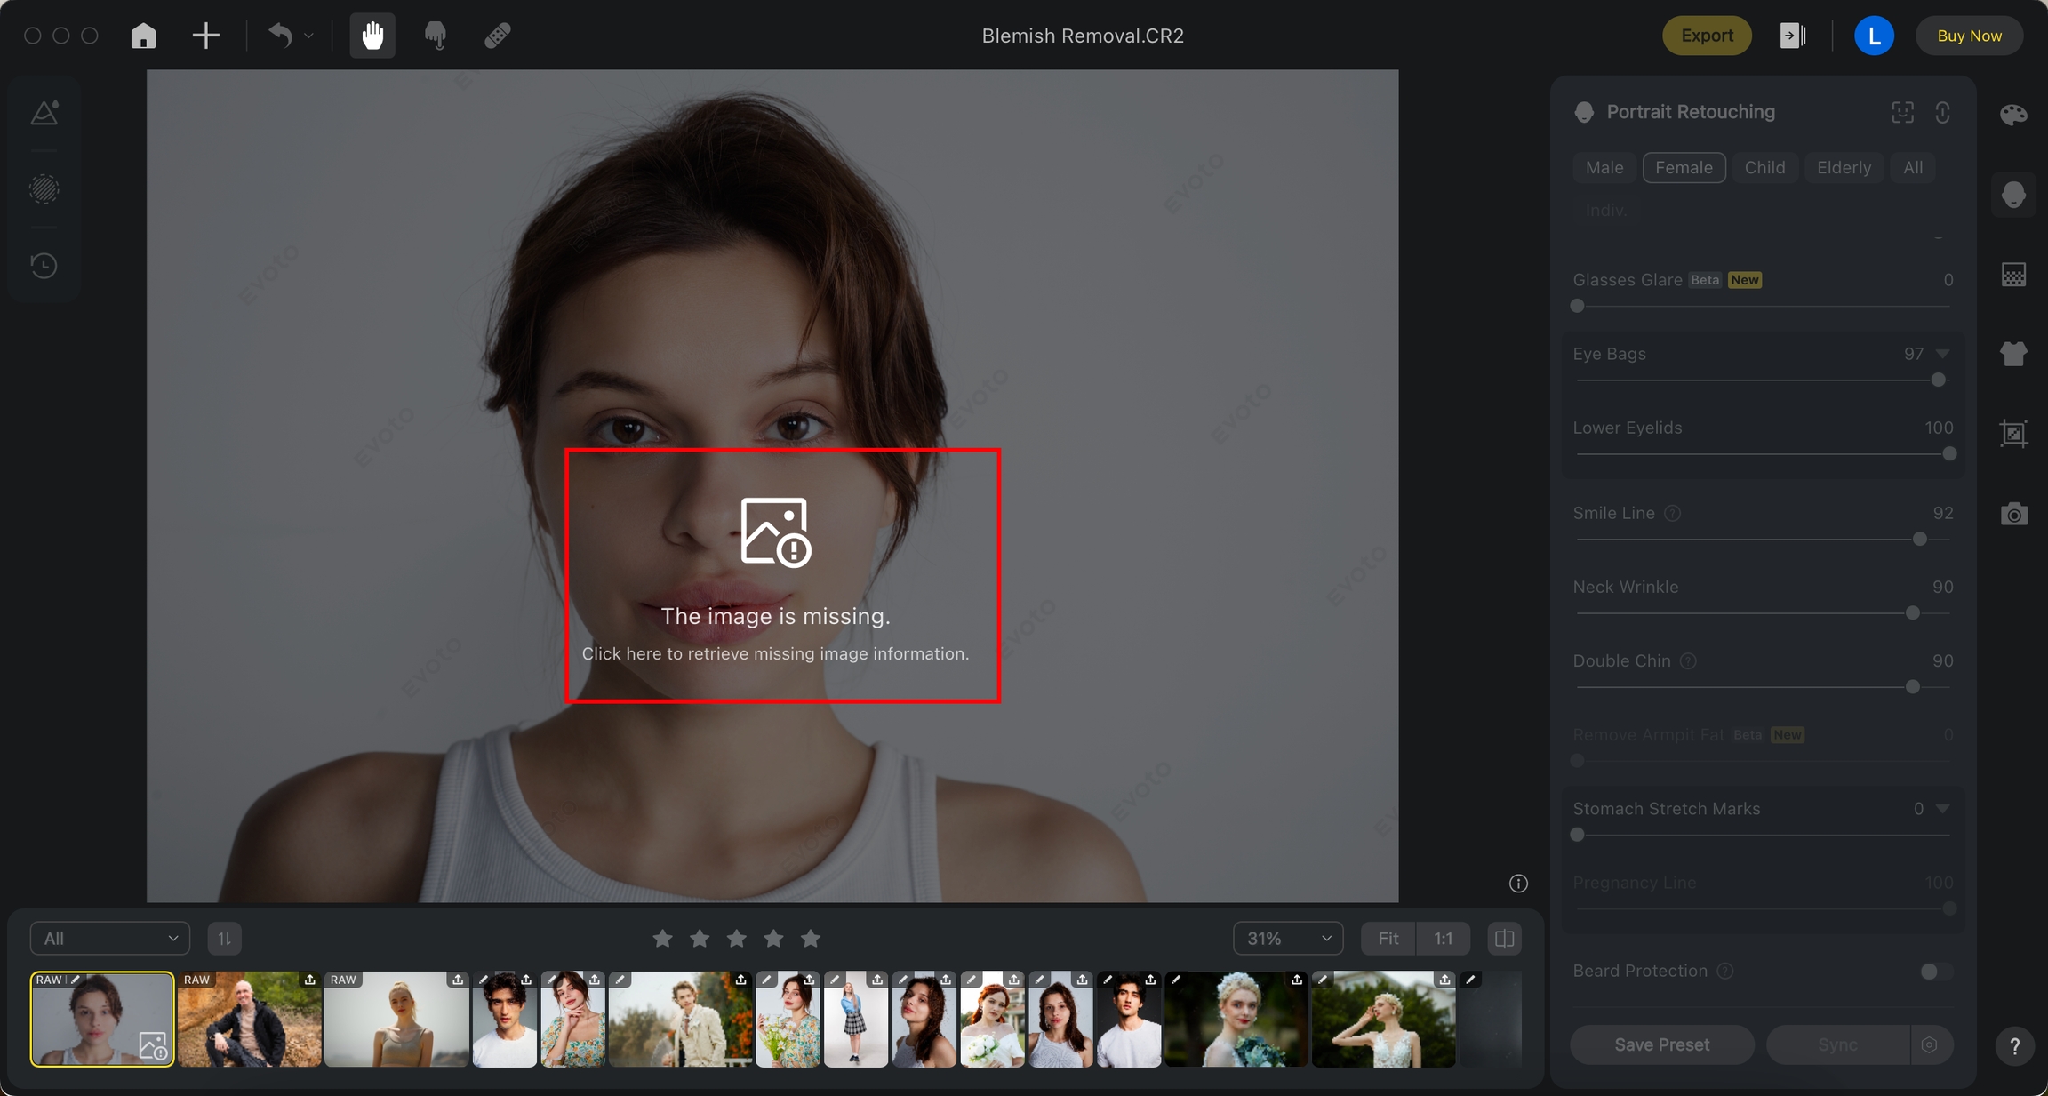Select the healing bandage tool

coord(497,36)
